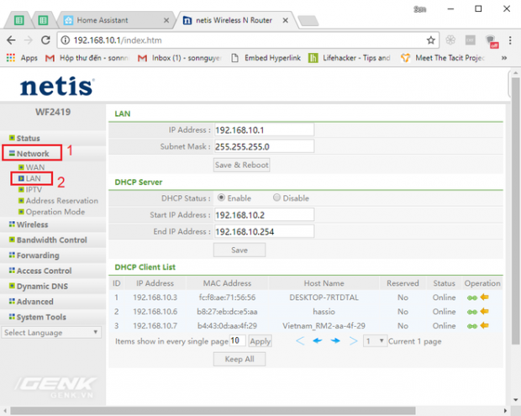Click the green link icon for DESKTOP-7RTDTAL
This screenshot has width=521, height=416.
point(472,297)
